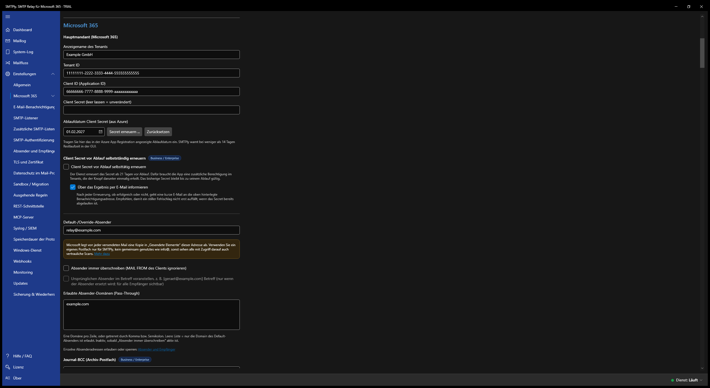Viewport: 710px width, 388px height.
Task: Open the calendar picker in Ablaufdatum field
Action: coord(101,132)
